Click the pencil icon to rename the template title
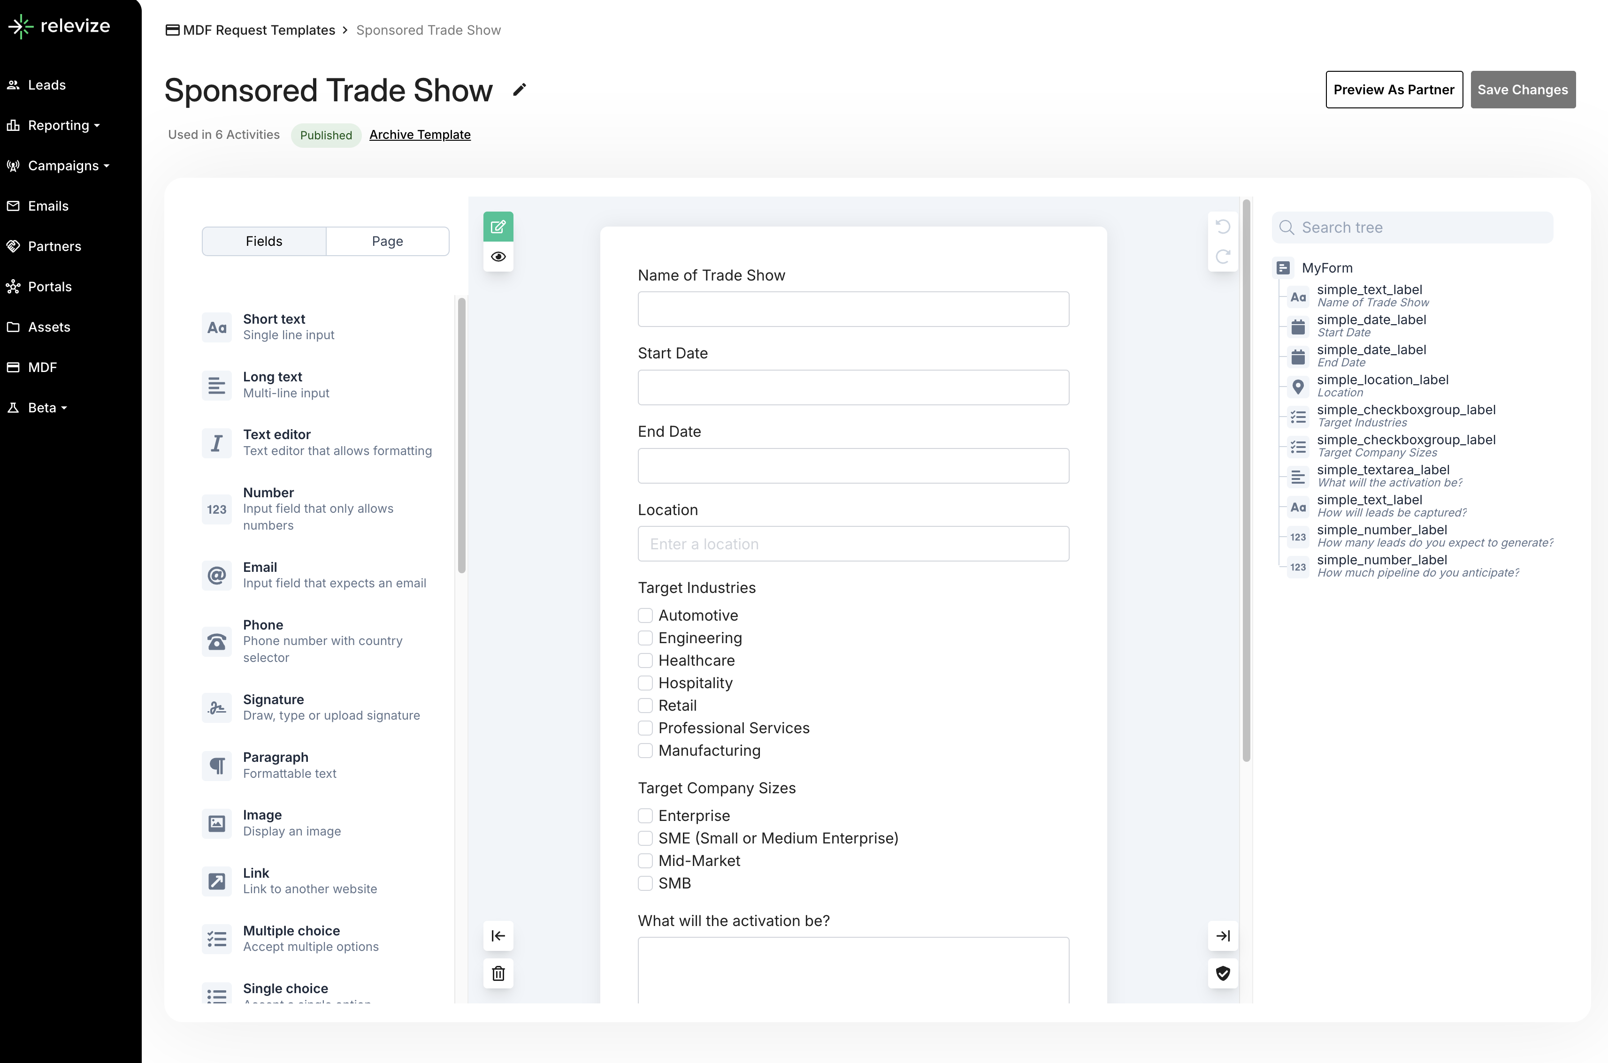Viewport: 1608px width, 1063px height. point(519,90)
